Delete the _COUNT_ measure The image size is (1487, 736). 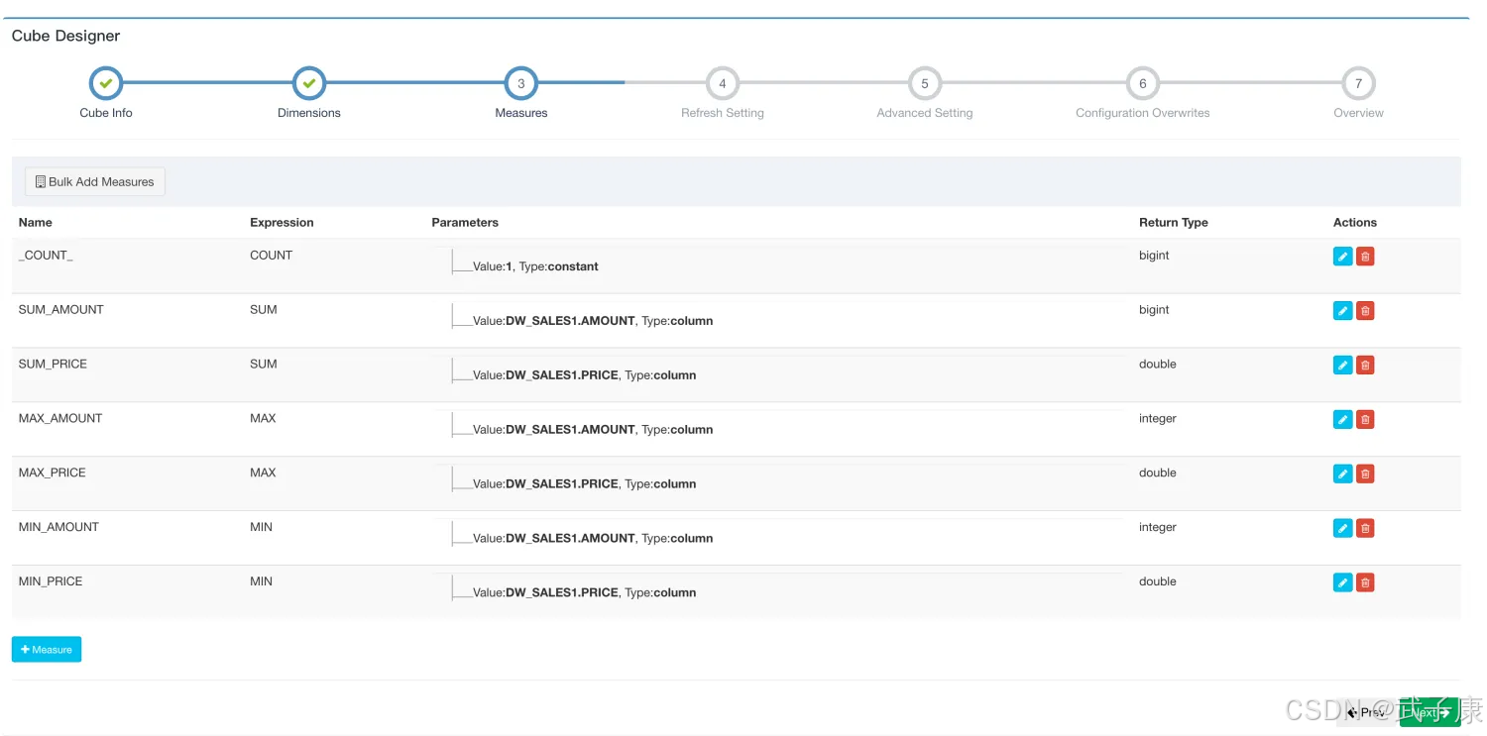click(x=1365, y=257)
